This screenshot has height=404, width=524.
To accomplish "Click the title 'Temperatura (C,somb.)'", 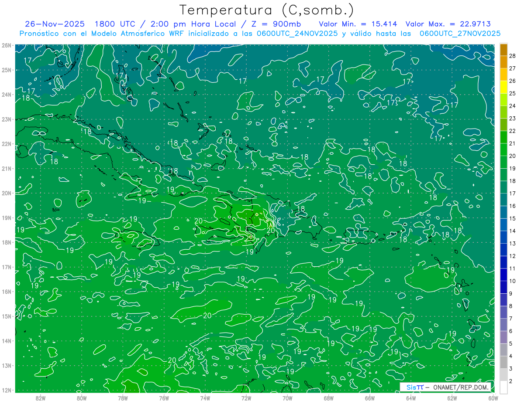I will pos(267,10).
